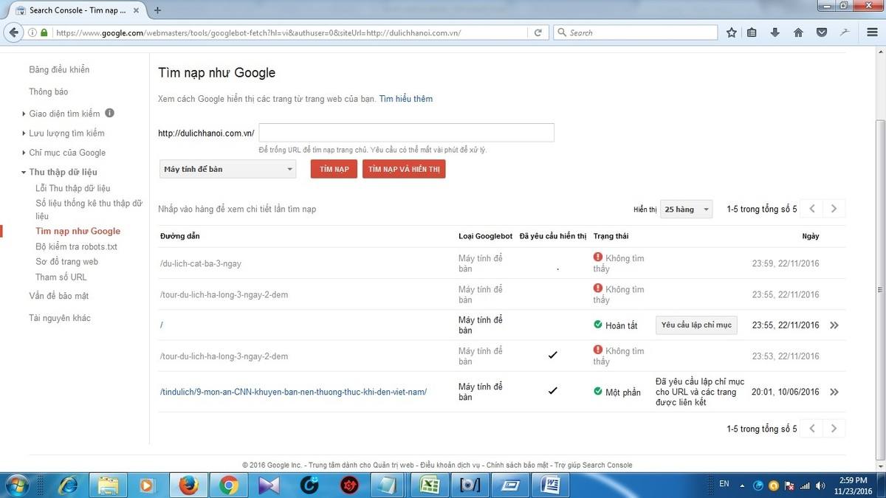This screenshot has height=498, width=886.
Task: Go to previous page arrow above the table
Action: [812, 209]
